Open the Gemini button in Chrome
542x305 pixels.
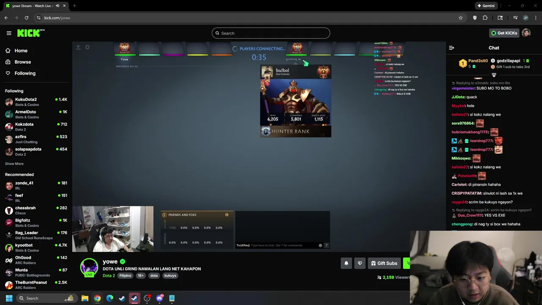click(486, 6)
